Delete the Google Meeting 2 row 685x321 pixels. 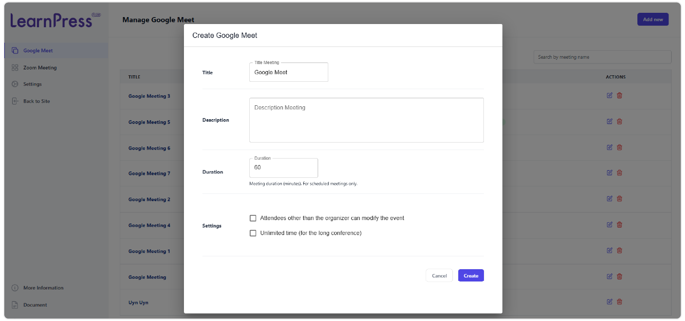pyautogui.click(x=620, y=199)
